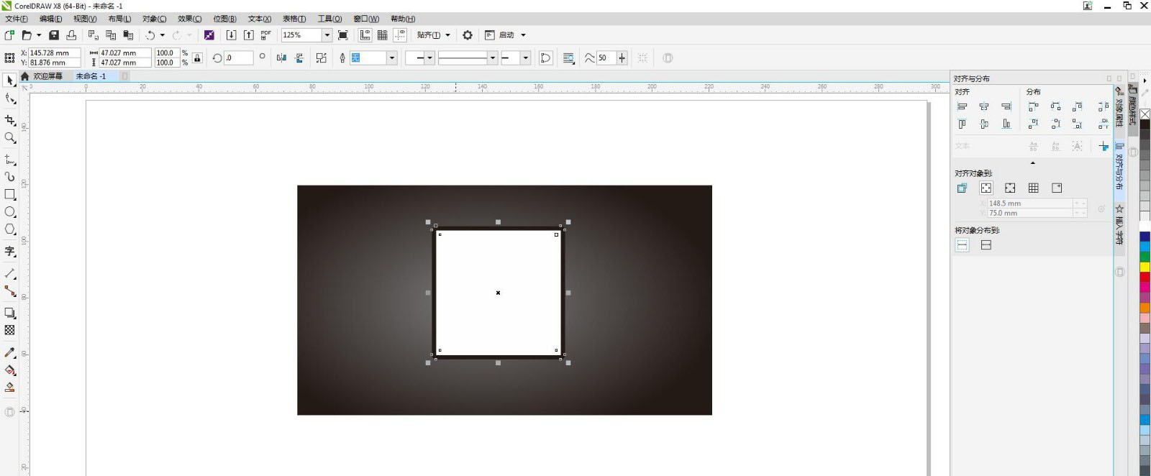The height and width of the screenshot is (476, 1151).
Task: Toggle the lock ratio padlock
Action: click(x=197, y=58)
